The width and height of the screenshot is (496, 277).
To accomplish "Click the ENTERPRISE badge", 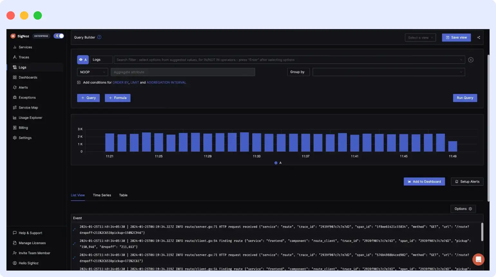I will pos(41,36).
